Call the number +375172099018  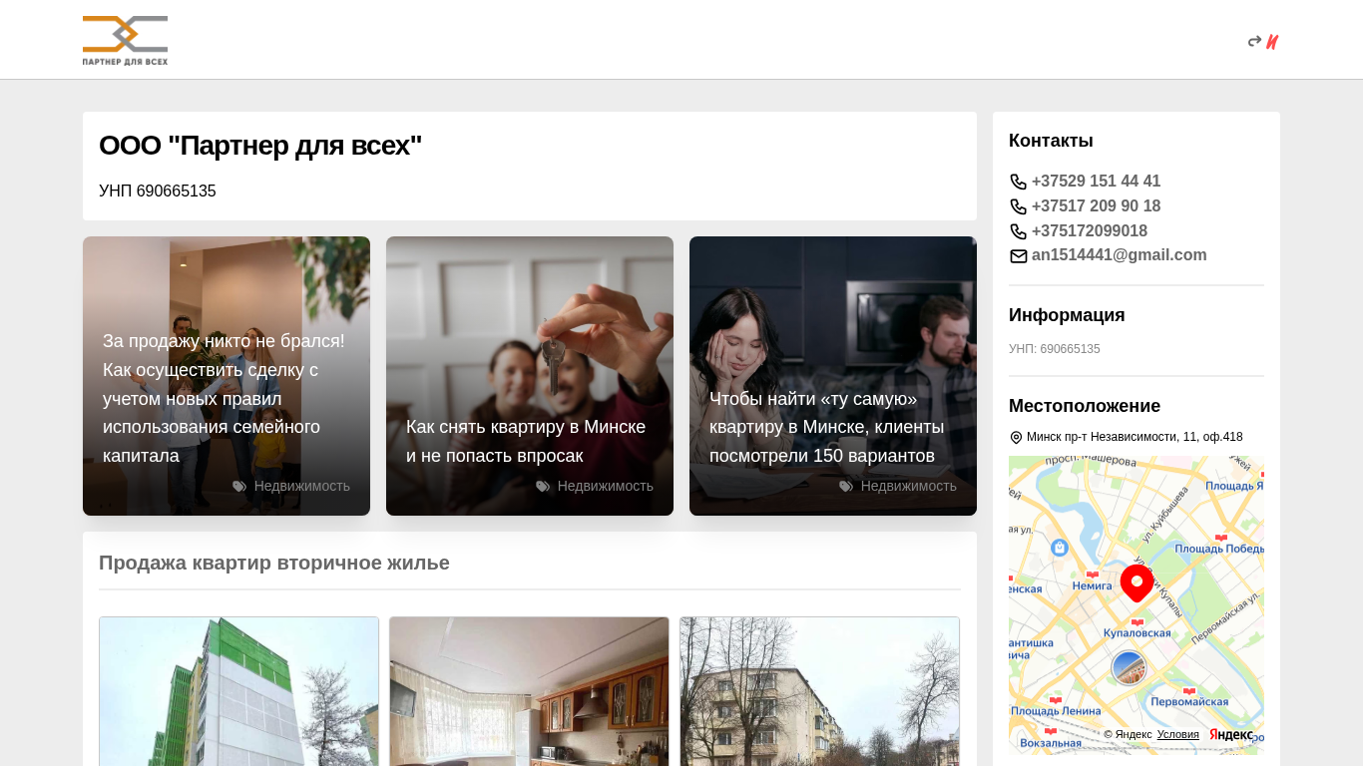tap(1089, 231)
